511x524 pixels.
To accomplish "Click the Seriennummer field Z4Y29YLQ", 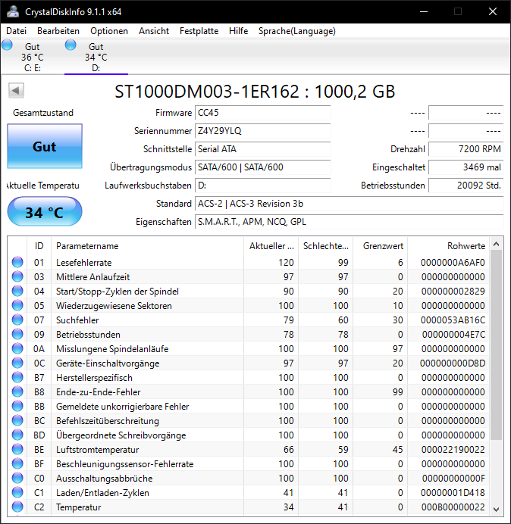I will (262, 131).
